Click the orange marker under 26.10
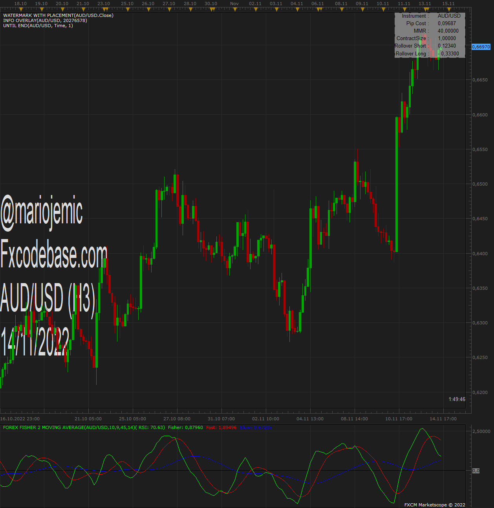 [x=148, y=9]
